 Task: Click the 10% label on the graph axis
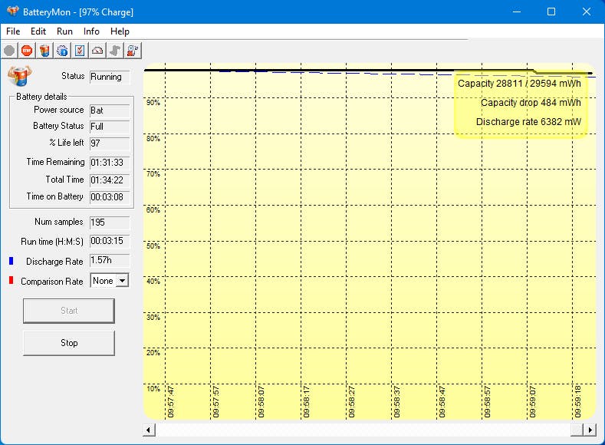coord(153,389)
